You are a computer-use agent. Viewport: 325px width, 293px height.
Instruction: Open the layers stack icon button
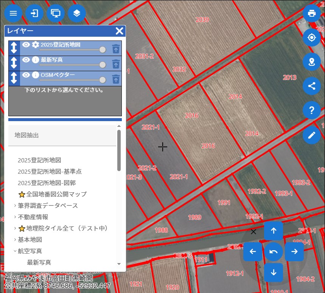77,13
